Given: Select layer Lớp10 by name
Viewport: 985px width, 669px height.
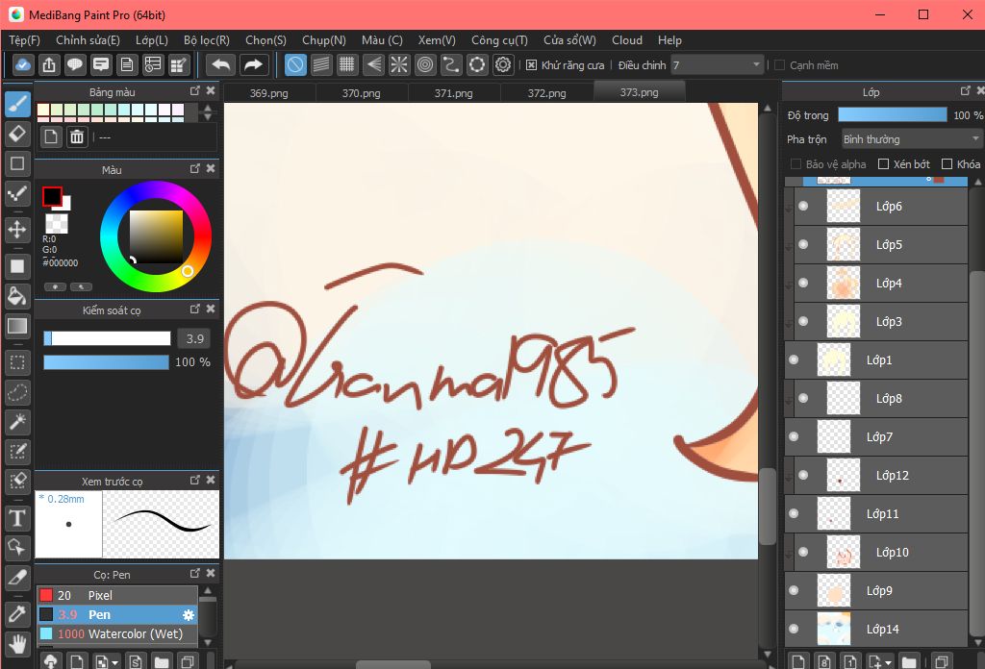Looking at the screenshot, I should click(x=892, y=553).
